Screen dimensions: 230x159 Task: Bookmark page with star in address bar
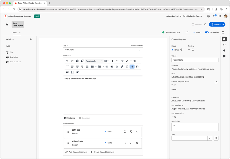tap(201, 9)
